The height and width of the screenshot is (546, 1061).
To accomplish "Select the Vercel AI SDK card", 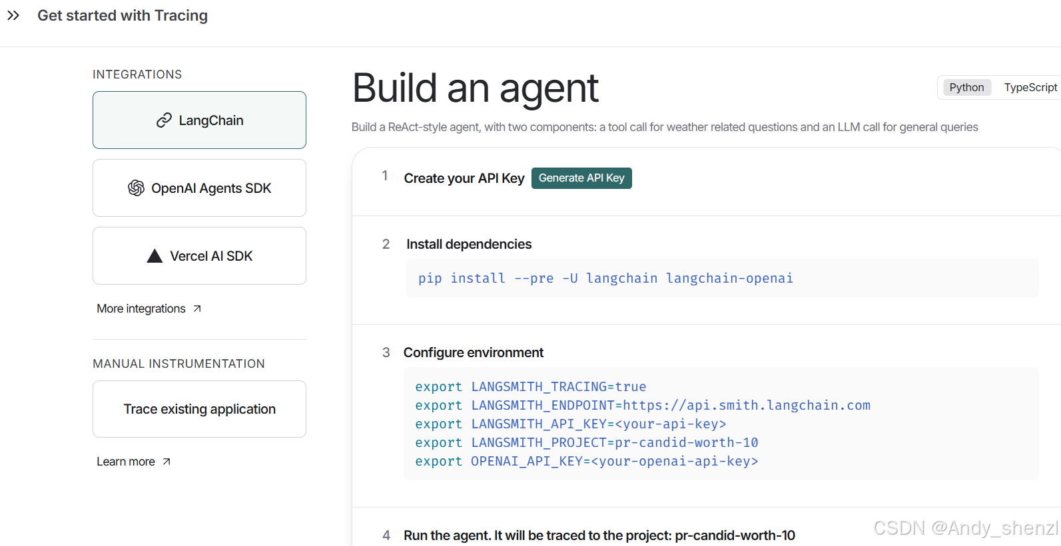I will [x=199, y=255].
